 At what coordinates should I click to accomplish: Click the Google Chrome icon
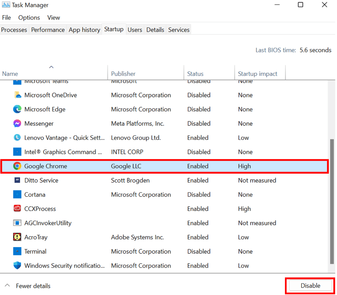point(17,166)
